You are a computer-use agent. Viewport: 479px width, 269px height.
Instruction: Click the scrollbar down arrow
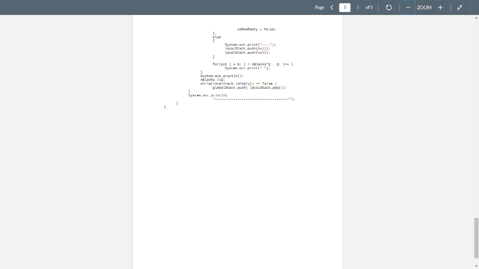click(x=476, y=266)
